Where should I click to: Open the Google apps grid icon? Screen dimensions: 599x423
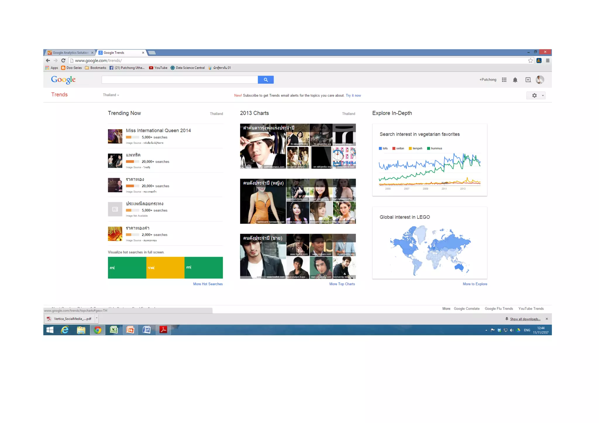pos(504,80)
